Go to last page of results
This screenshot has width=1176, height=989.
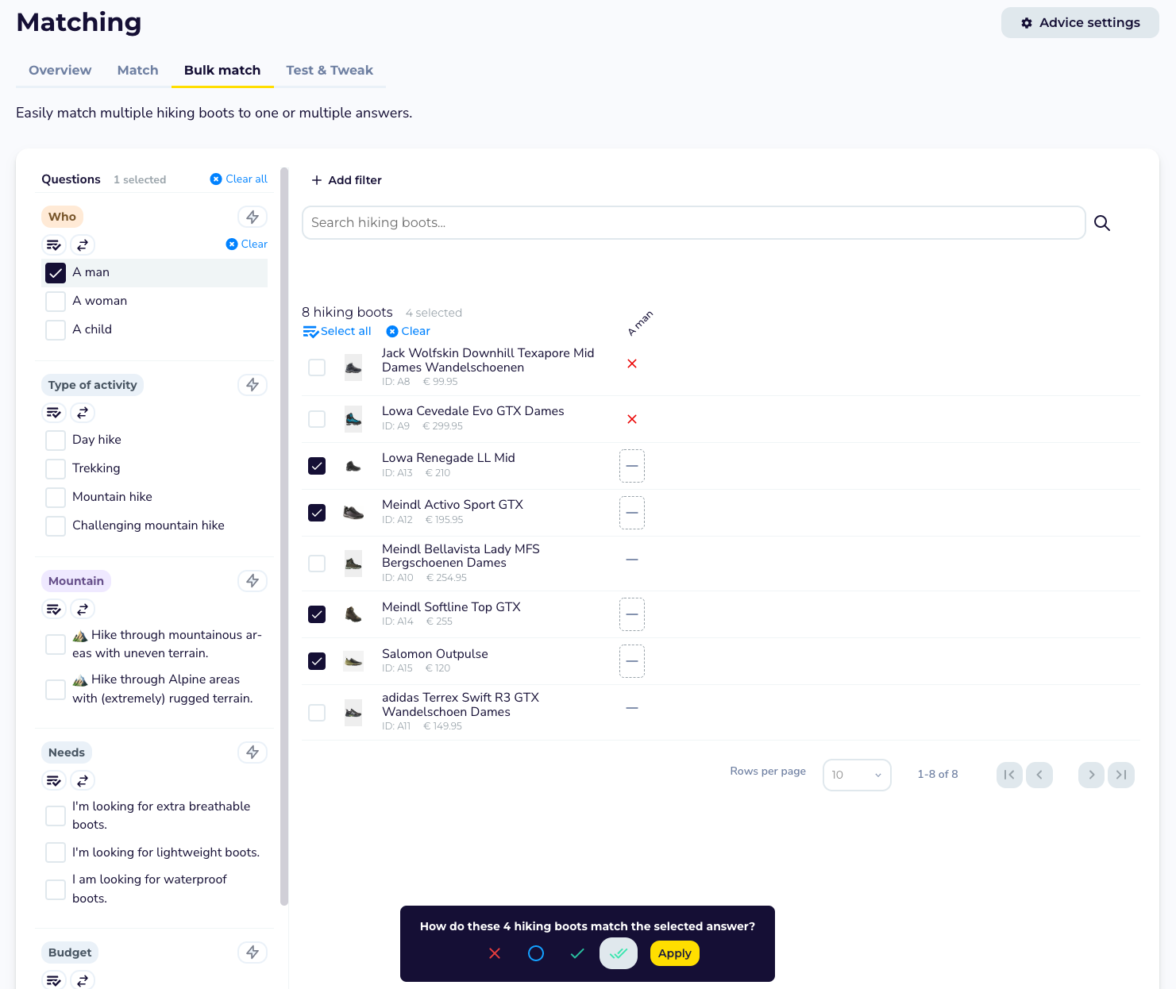pos(1121,775)
